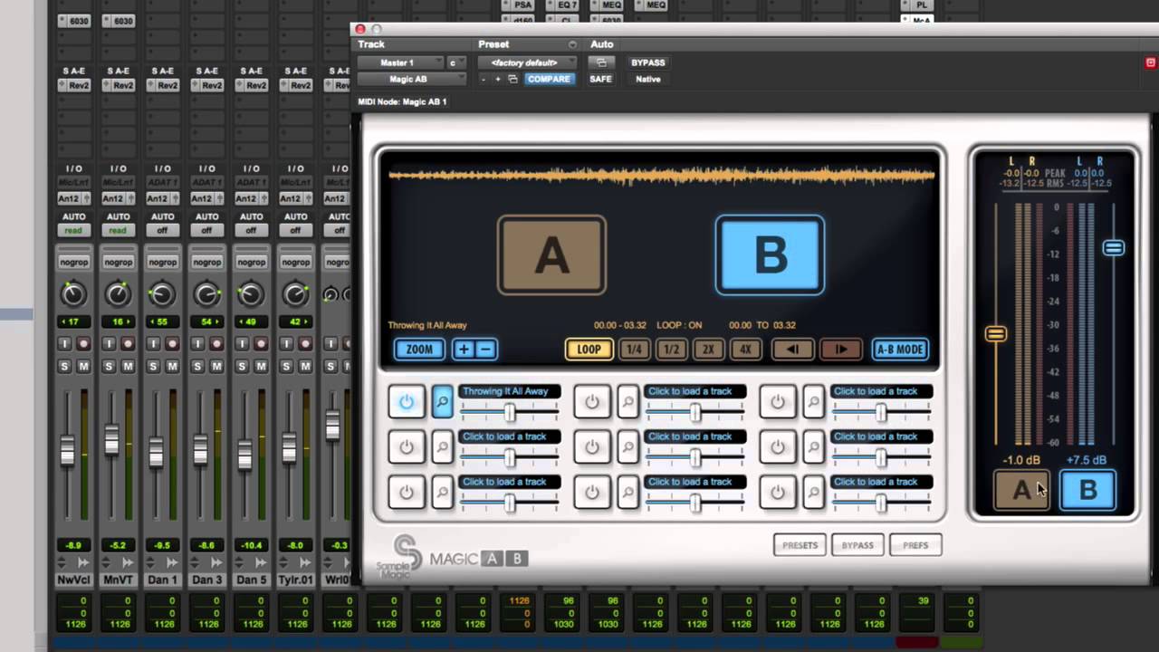Adjust the pan knob on Tylr.01 channel
The height and width of the screenshot is (652, 1159).
point(295,293)
